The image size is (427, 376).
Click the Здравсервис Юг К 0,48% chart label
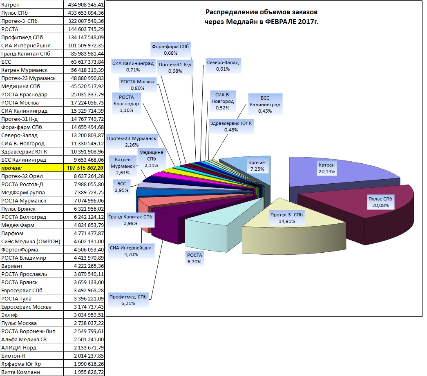[x=231, y=127]
